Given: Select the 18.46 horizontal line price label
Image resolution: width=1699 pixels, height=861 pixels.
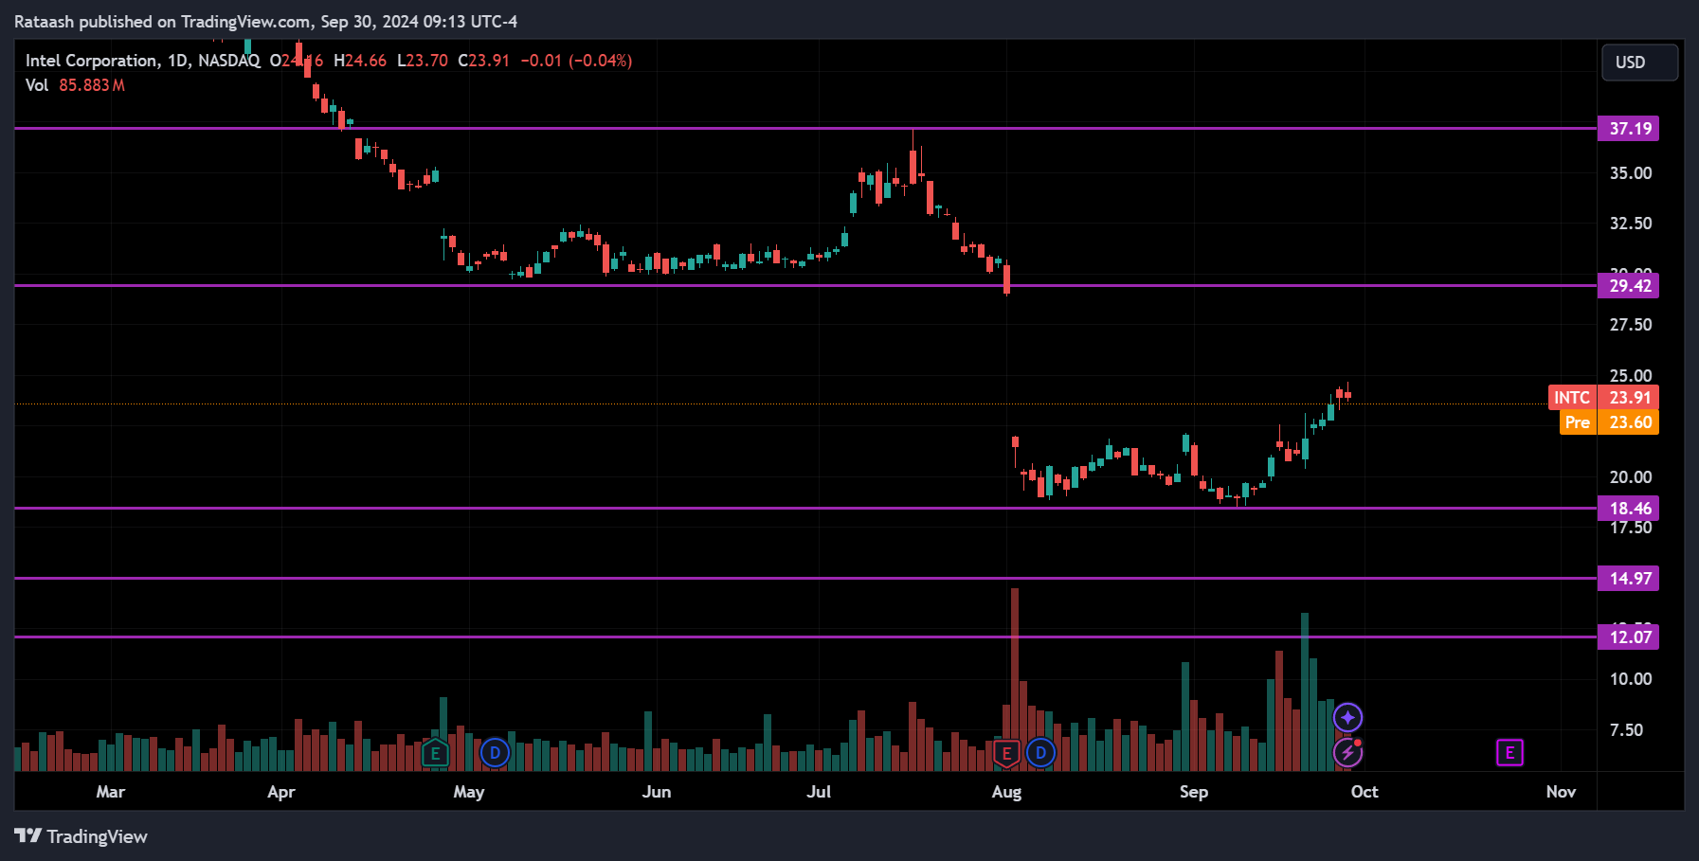Looking at the screenshot, I should tap(1629, 509).
